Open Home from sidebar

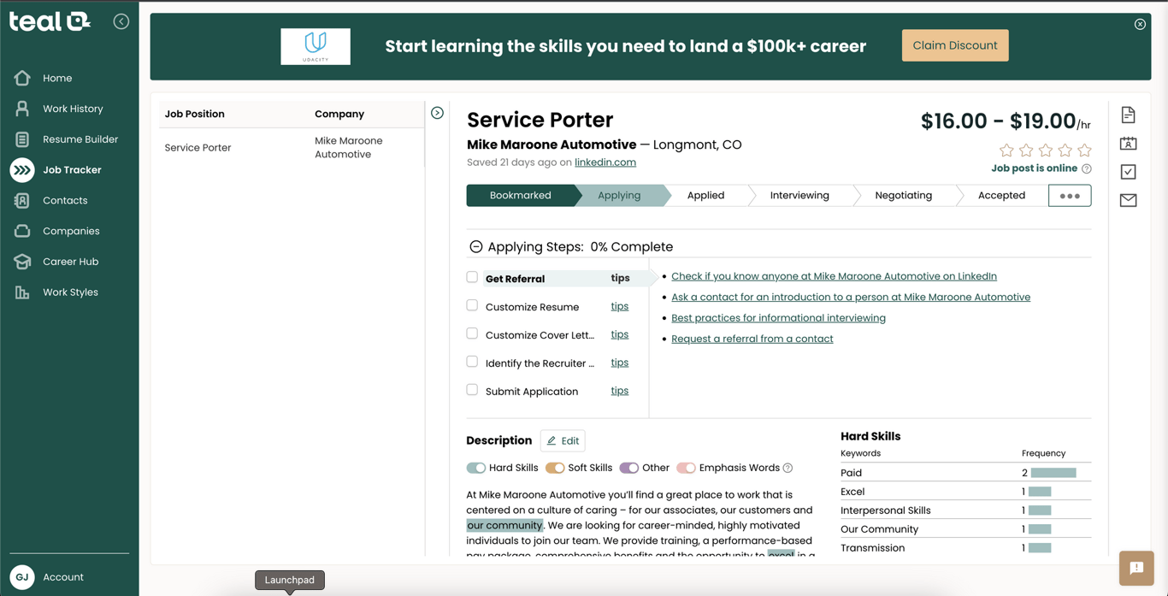(x=57, y=79)
